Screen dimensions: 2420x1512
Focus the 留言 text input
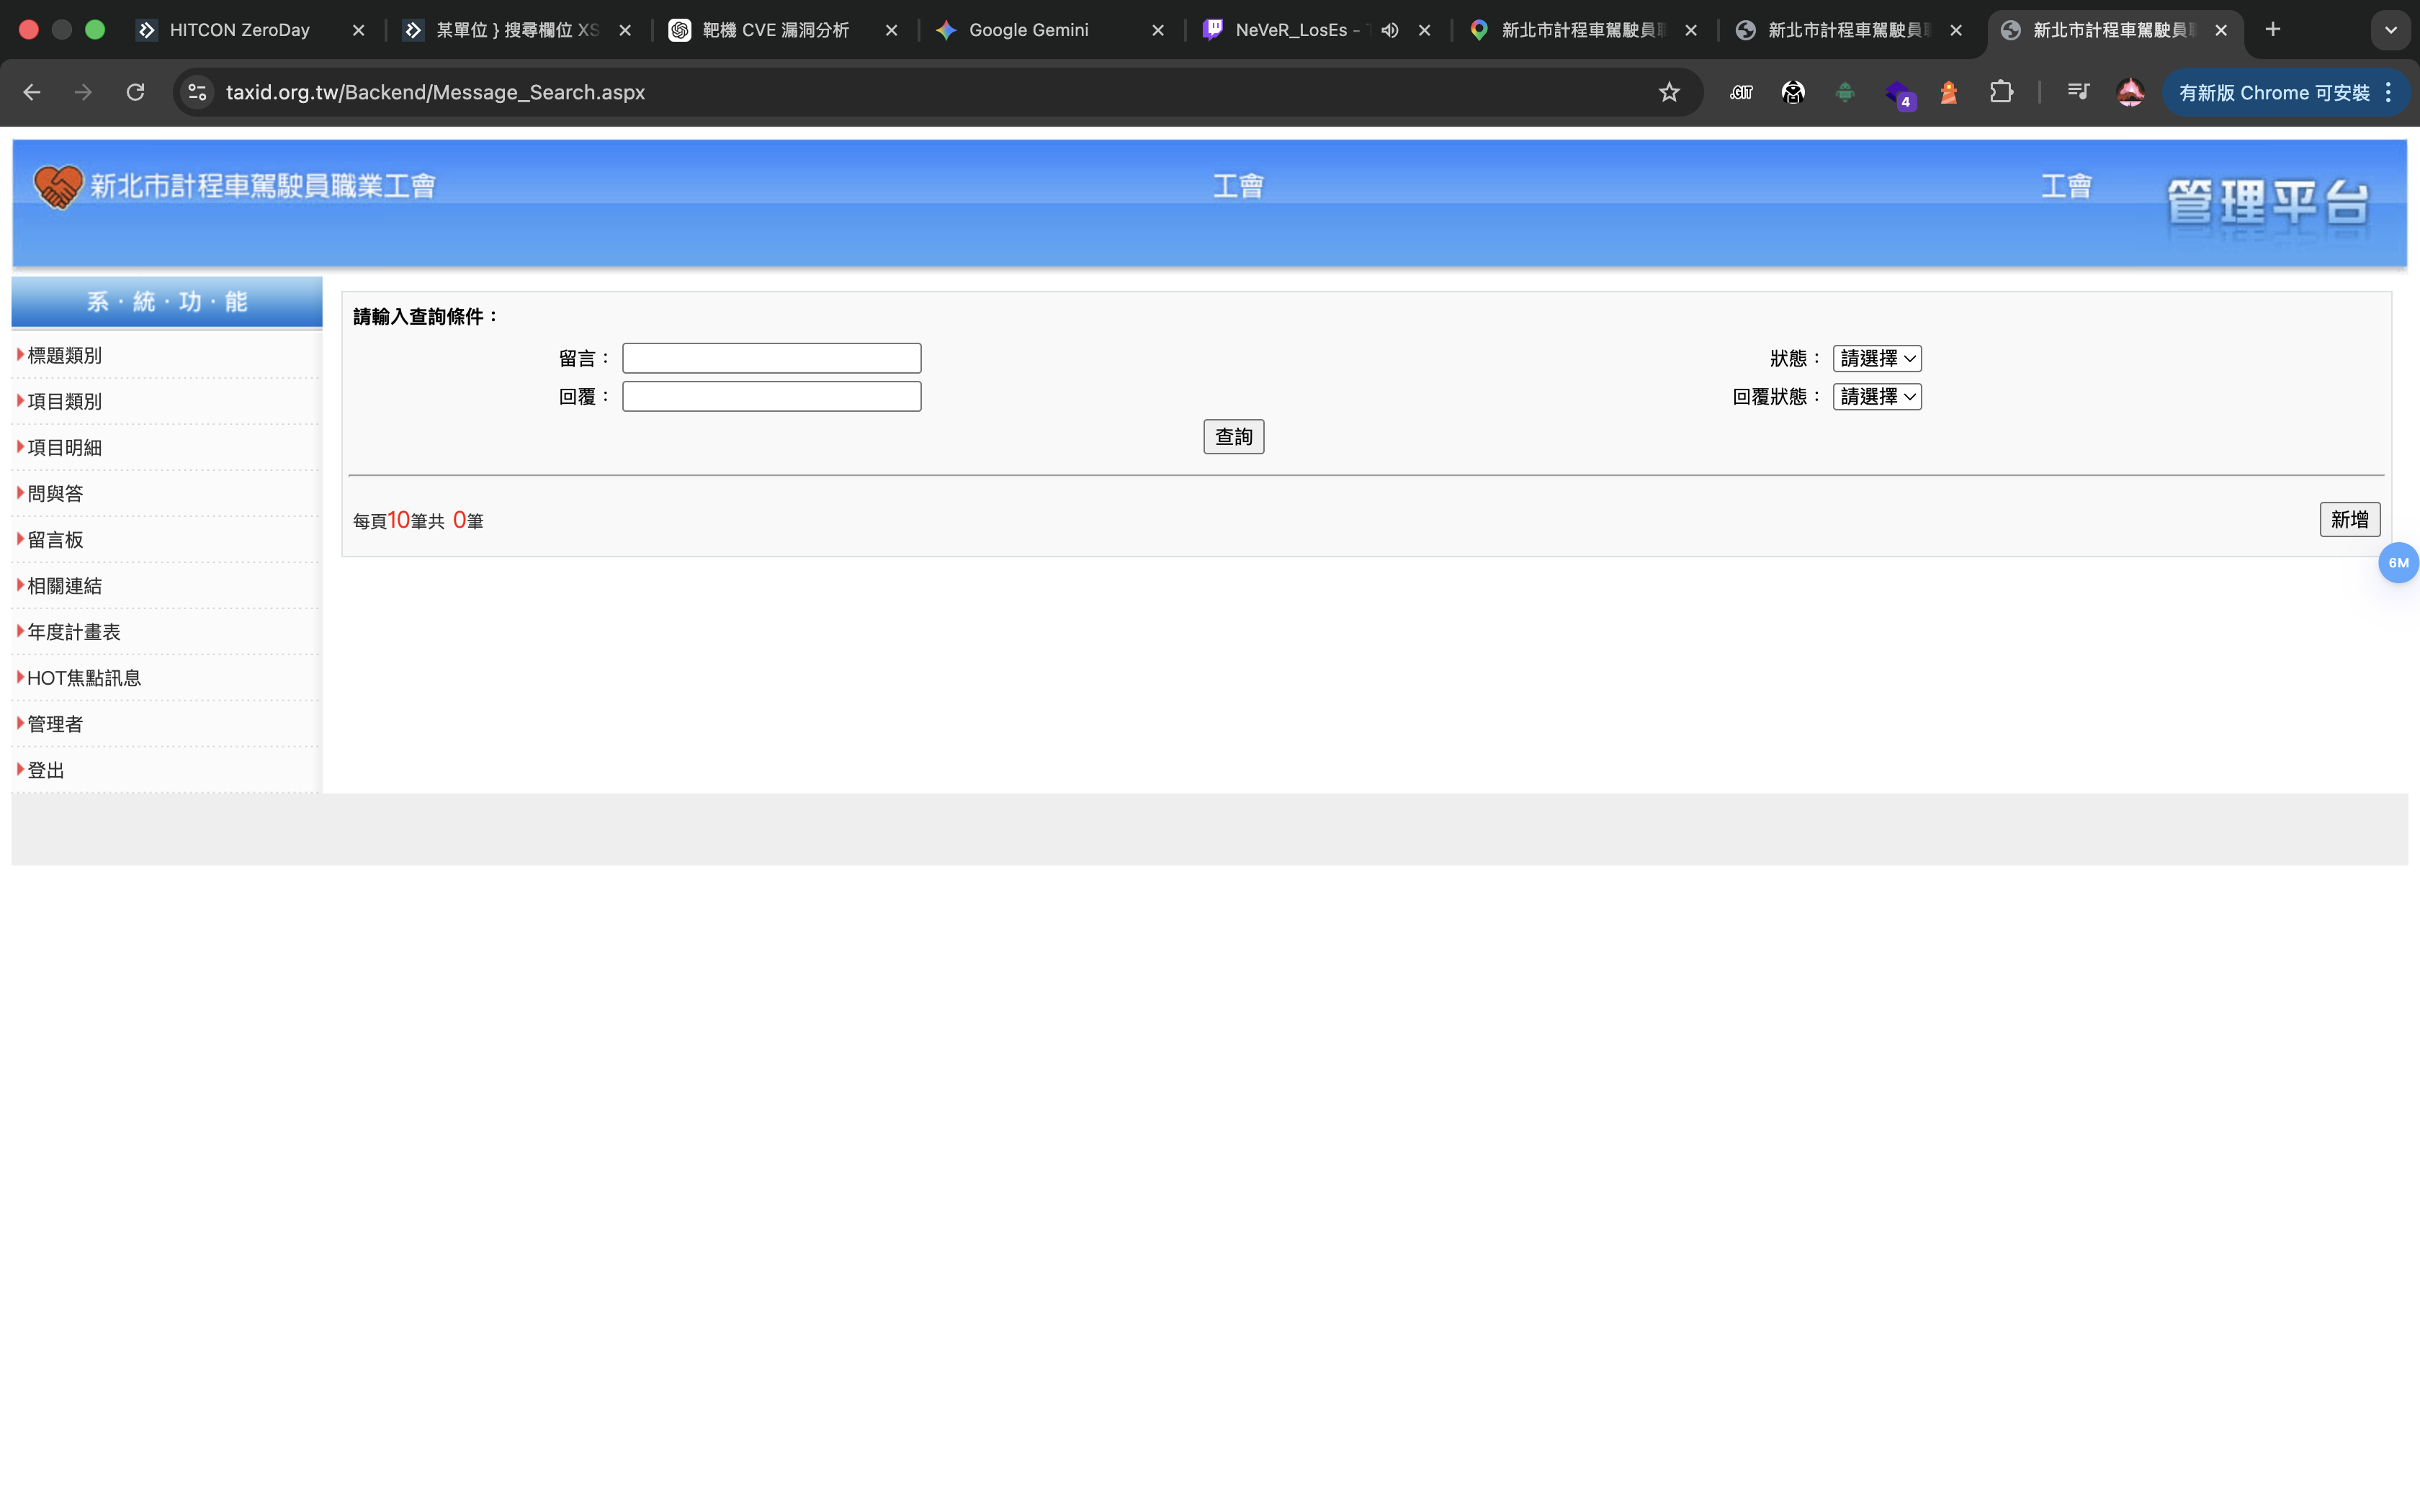[771, 358]
